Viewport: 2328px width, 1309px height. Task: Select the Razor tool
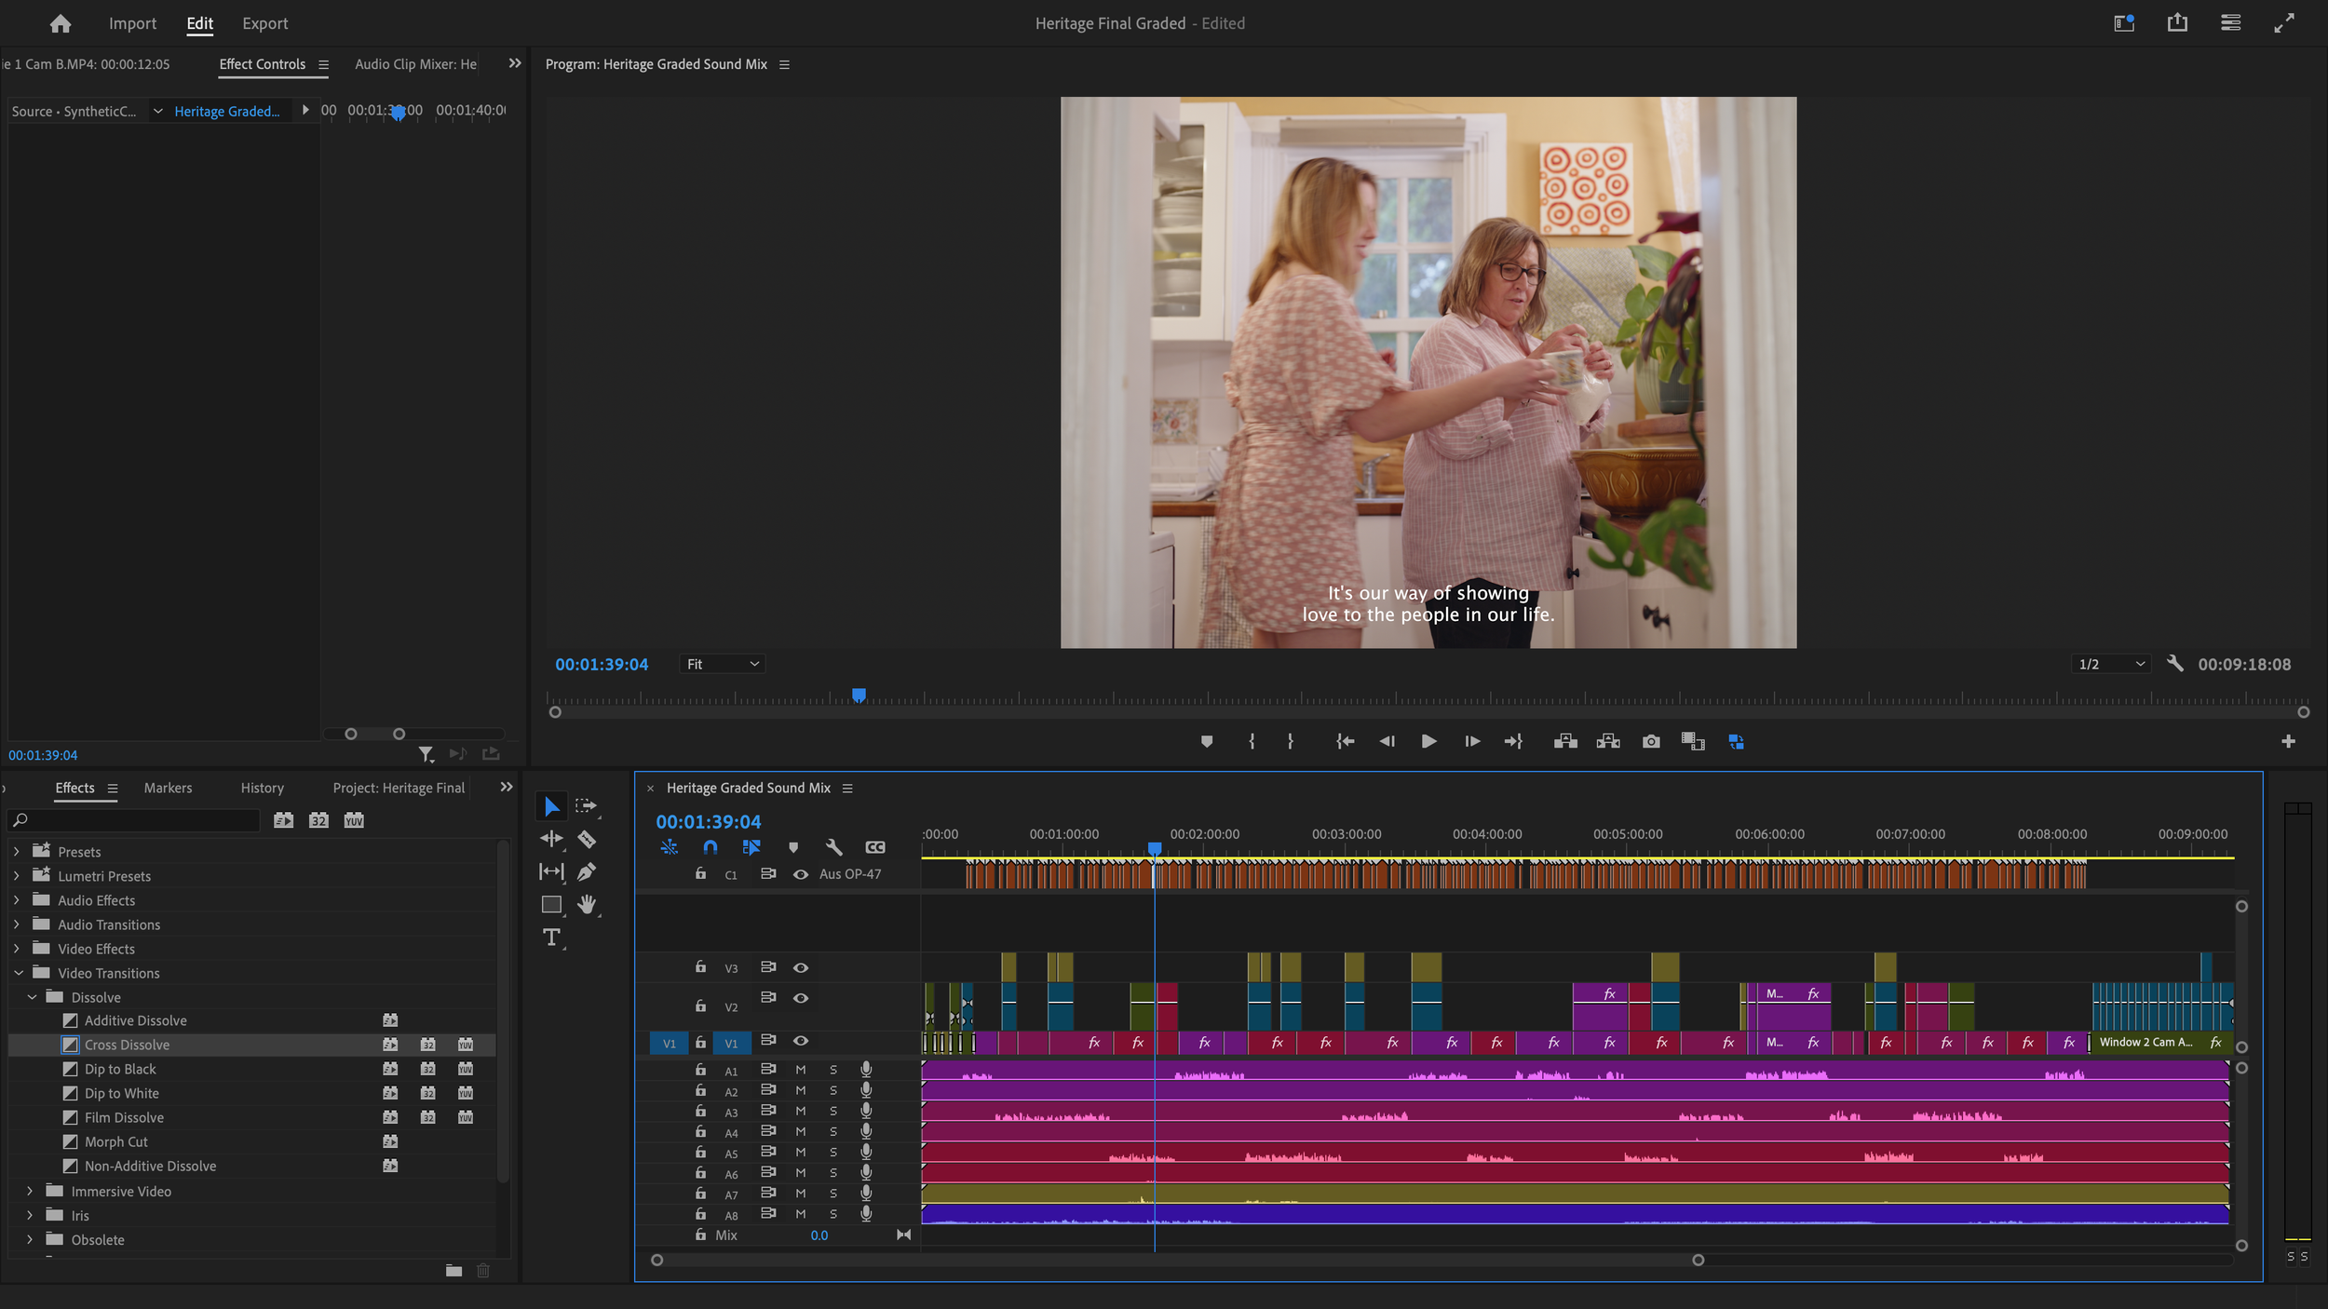click(587, 839)
